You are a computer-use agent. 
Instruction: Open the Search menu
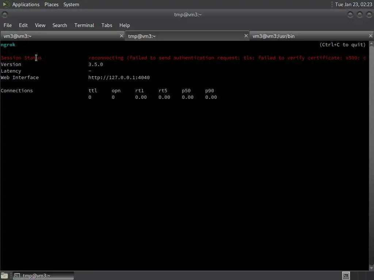pos(60,25)
